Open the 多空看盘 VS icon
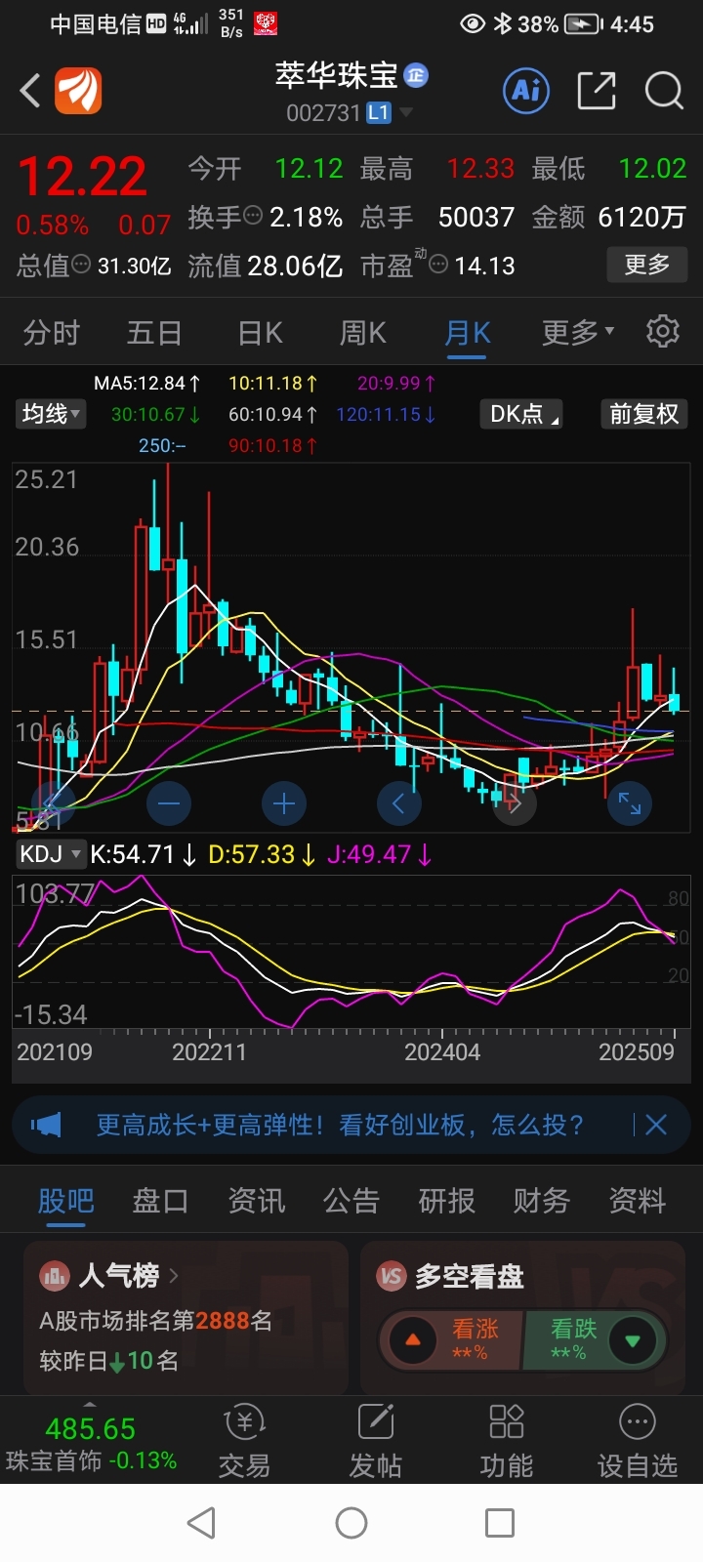 (x=391, y=1275)
